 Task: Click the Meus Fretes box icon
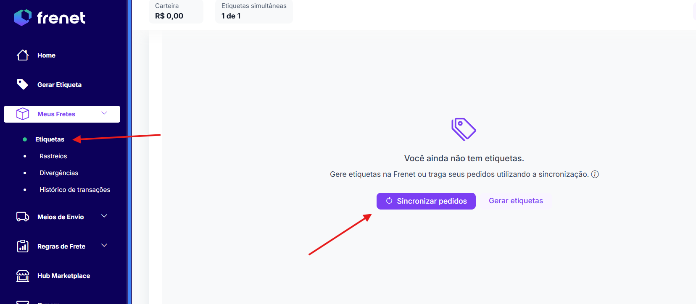[x=23, y=114]
